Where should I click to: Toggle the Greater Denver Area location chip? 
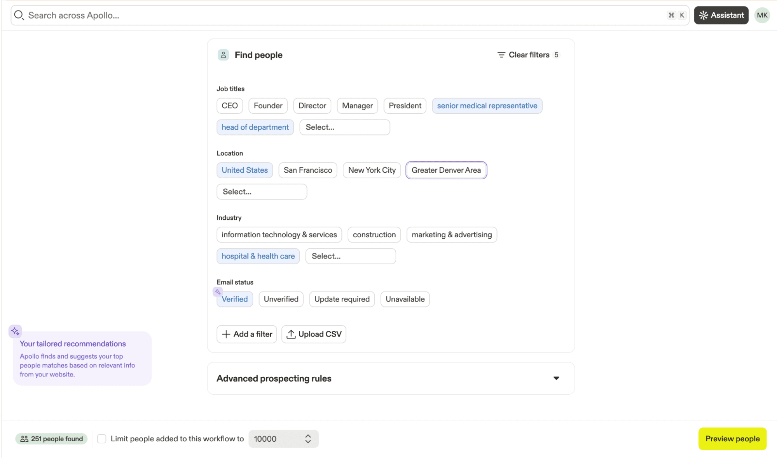(445, 170)
